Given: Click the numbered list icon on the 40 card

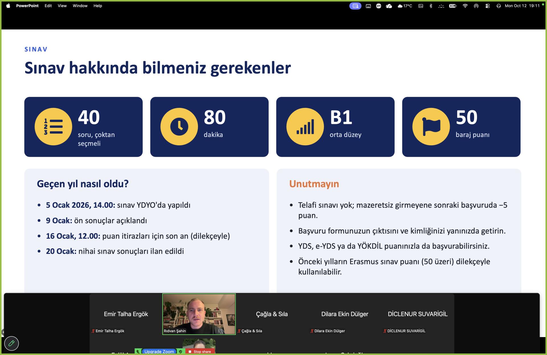Looking at the screenshot, I should [53, 127].
